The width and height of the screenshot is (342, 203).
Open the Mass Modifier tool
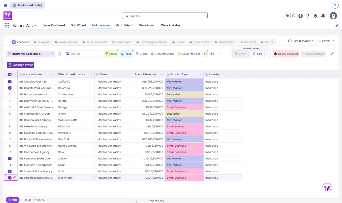(x=189, y=54)
